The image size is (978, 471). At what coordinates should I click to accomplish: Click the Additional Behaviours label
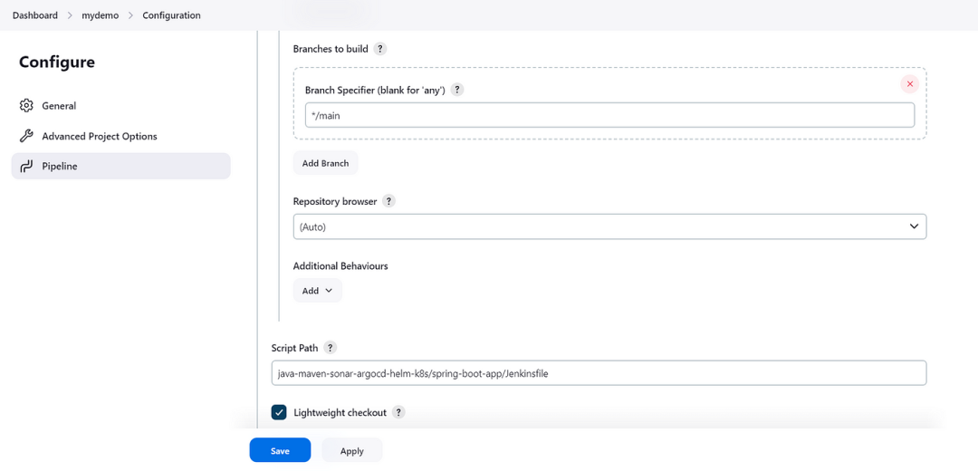[340, 265]
